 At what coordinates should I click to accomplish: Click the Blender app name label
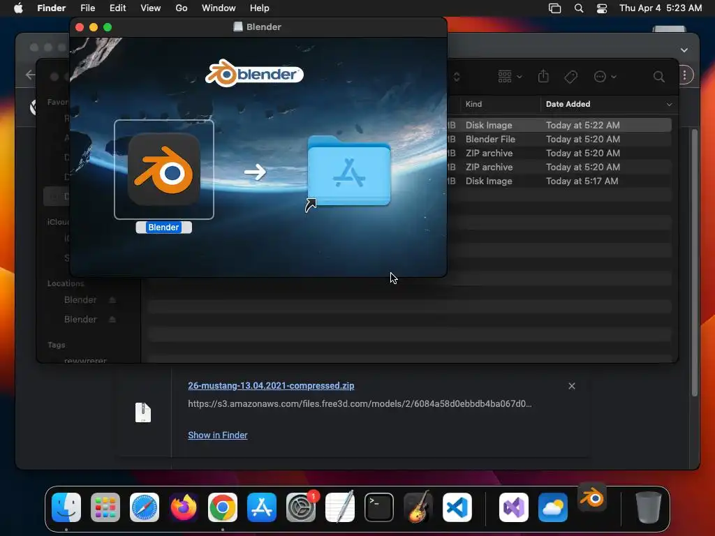point(163,228)
